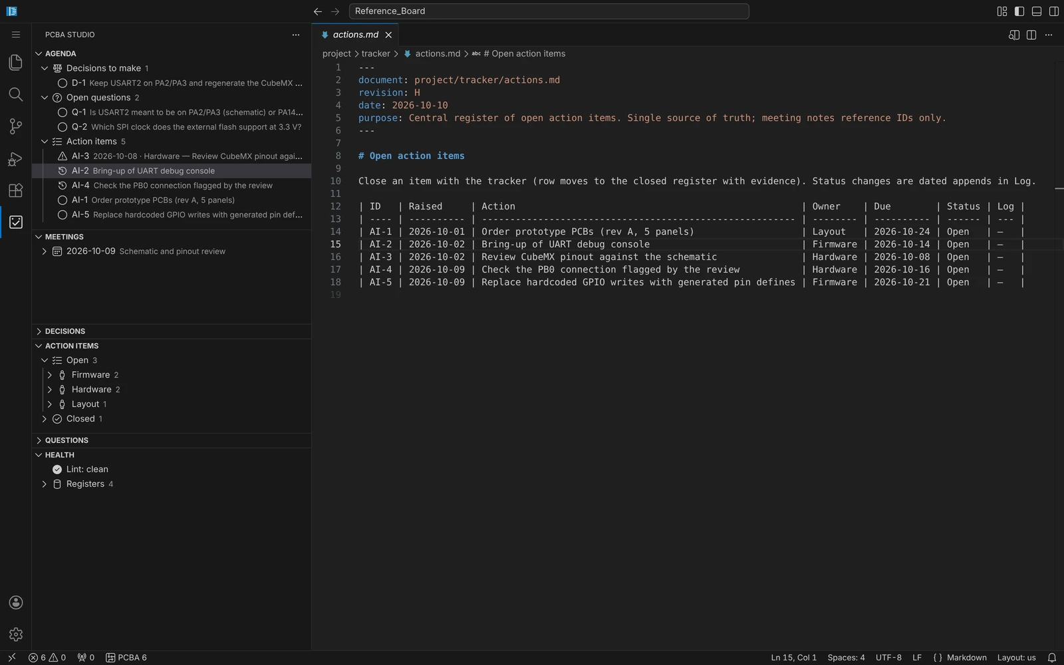Open errors and warnings status item
This screenshot has width=1064, height=665.
pos(47,658)
